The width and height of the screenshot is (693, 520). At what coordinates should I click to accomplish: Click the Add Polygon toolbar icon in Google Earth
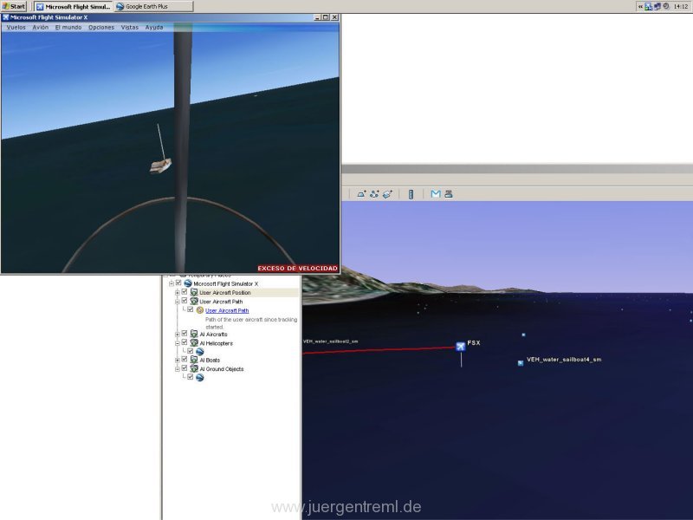[361, 193]
